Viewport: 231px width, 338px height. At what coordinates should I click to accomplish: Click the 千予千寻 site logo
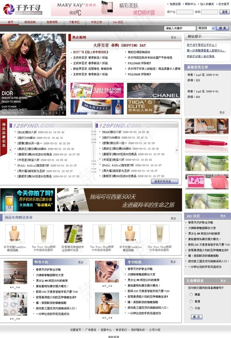(x=23, y=9)
